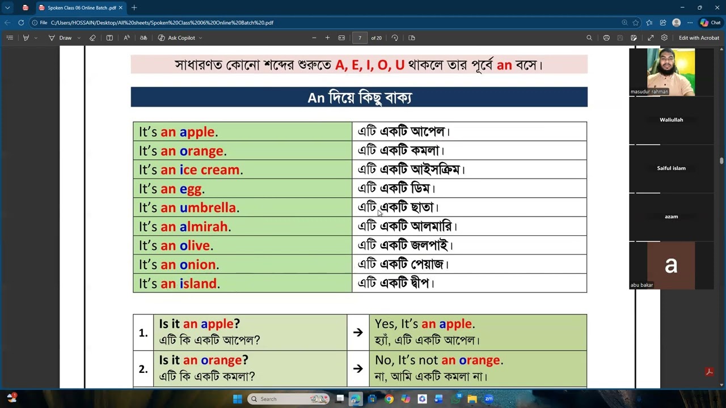This screenshot has height=408, width=726.
Task: Select the Highlight tool
Action: pyautogui.click(x=26, y=38)
